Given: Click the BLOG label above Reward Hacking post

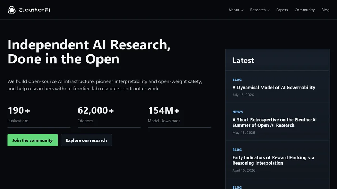Looking at the screenshot, I should tap(237, 150).
